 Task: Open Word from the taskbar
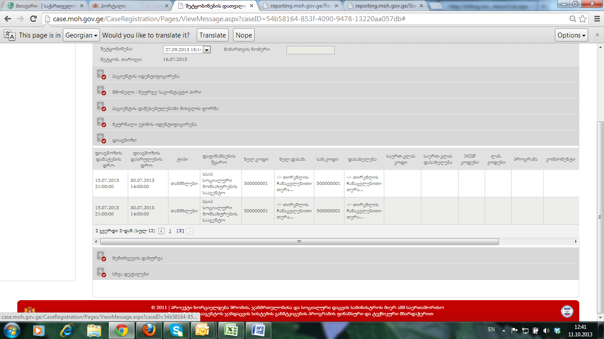(x=258, y=330)
